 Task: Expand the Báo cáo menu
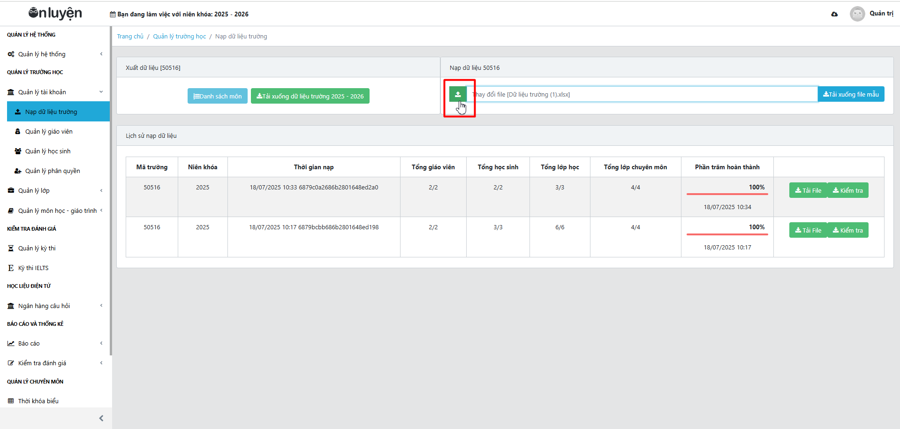tap(29, 344)
